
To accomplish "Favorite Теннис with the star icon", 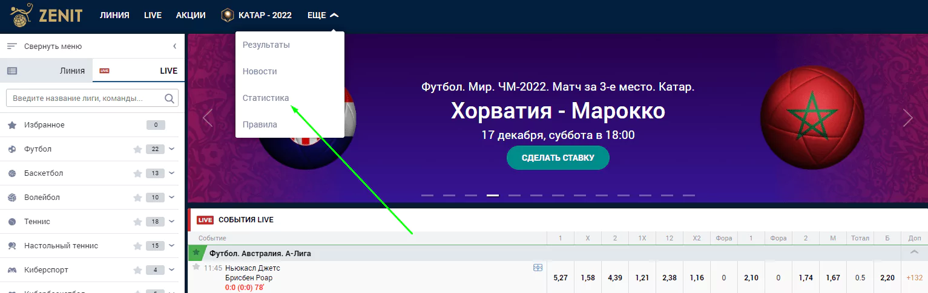I will pos(137,222).
